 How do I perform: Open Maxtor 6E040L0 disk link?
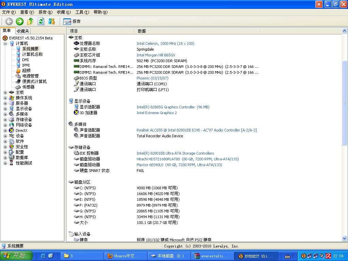179,165
